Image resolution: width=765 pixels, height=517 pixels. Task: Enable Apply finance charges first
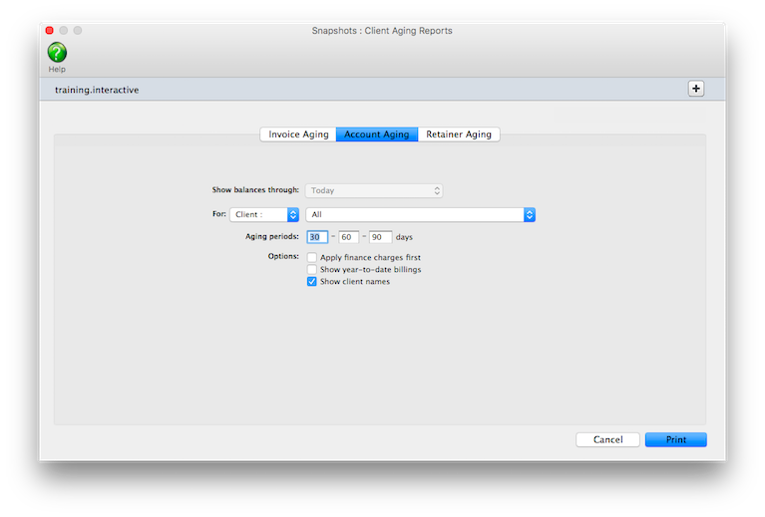click(x=312, y=258)
